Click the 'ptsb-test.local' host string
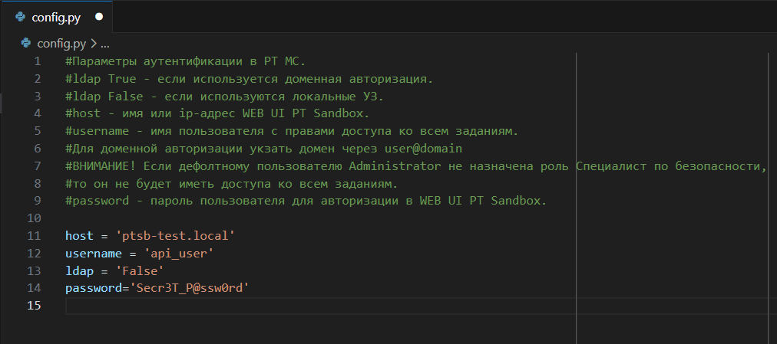 (175, 236)
